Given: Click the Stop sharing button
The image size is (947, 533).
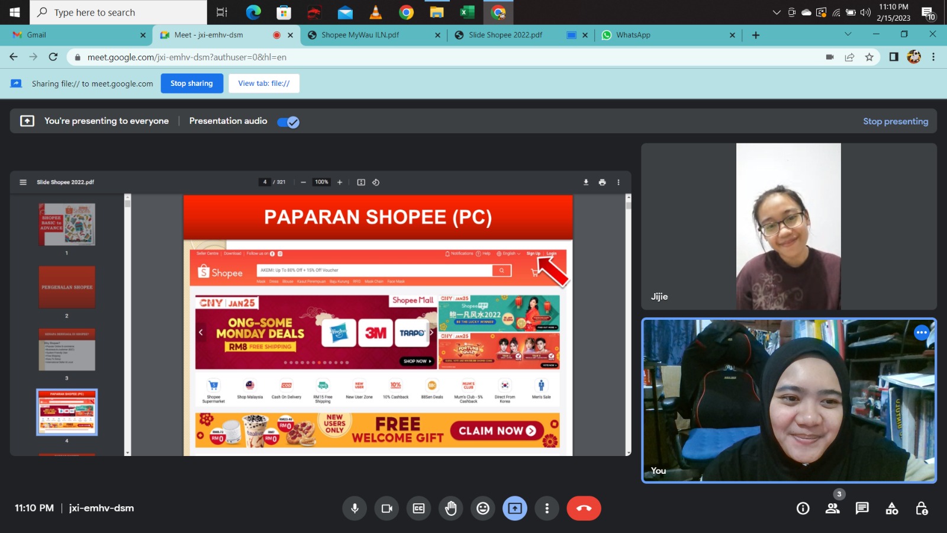Looking at the screenshot, I should (x=191, y=84).
